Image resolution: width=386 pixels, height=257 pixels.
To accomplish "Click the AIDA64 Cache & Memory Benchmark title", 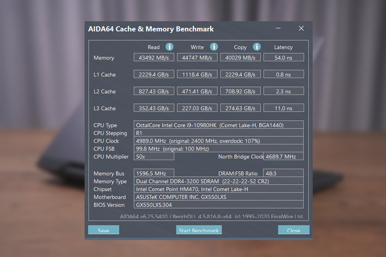I will 151,29.
